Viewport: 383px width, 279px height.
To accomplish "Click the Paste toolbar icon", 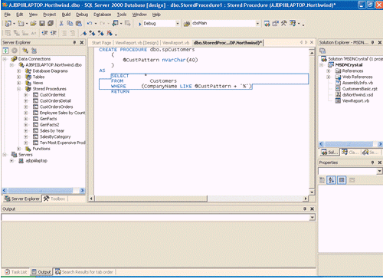I will (x=79, y=24).
